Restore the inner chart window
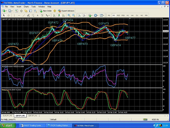170x128 pixels. click(165, 7)
